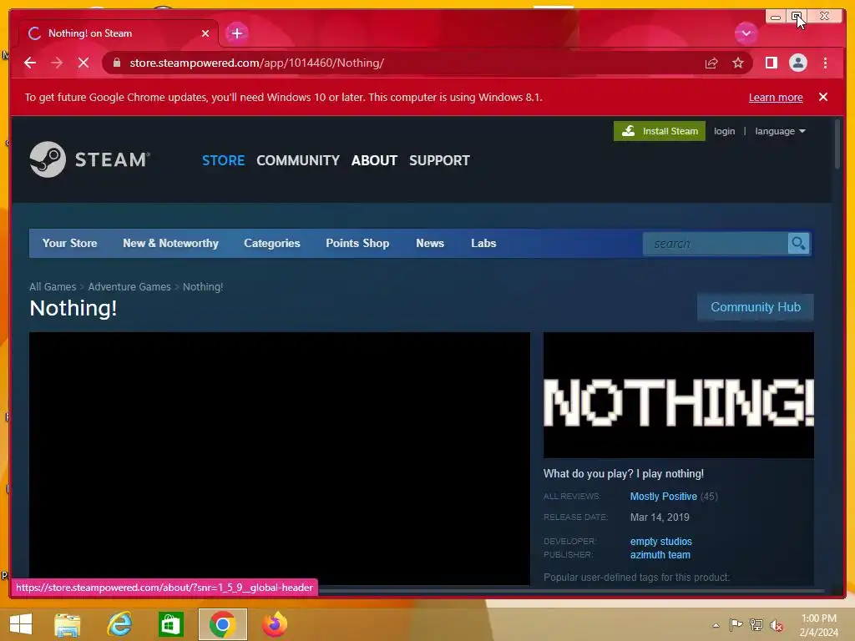The height and width of the screenshot is (641, 855).
Task: Click the 'Mar 14, 2019' release date
Action: 660,517
